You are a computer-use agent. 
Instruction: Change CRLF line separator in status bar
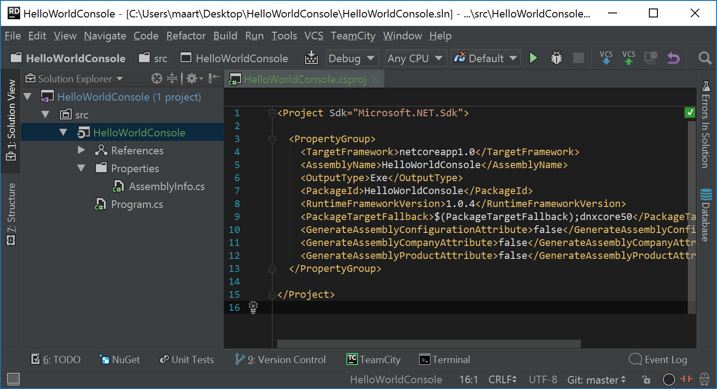502,380
